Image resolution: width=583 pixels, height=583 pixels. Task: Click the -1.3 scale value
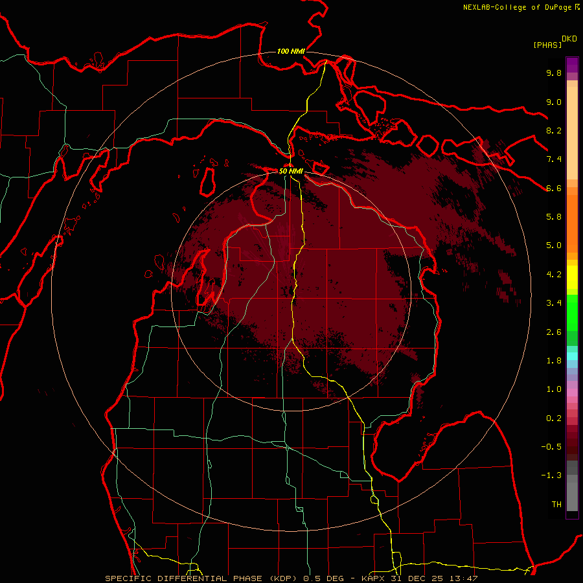click(x=551, y=475)
